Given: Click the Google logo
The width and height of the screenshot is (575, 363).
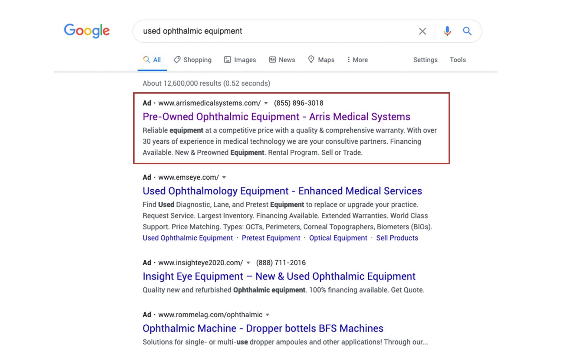Looking at the screenshot, I should pos(87,31).
